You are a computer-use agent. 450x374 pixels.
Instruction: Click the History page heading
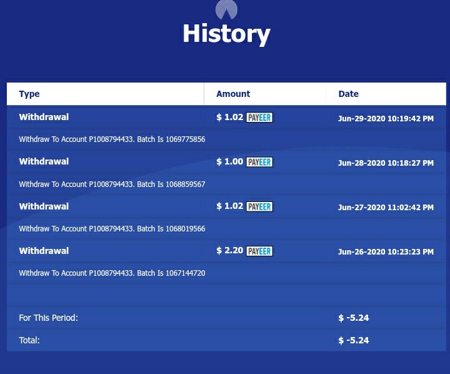point(226,34)
